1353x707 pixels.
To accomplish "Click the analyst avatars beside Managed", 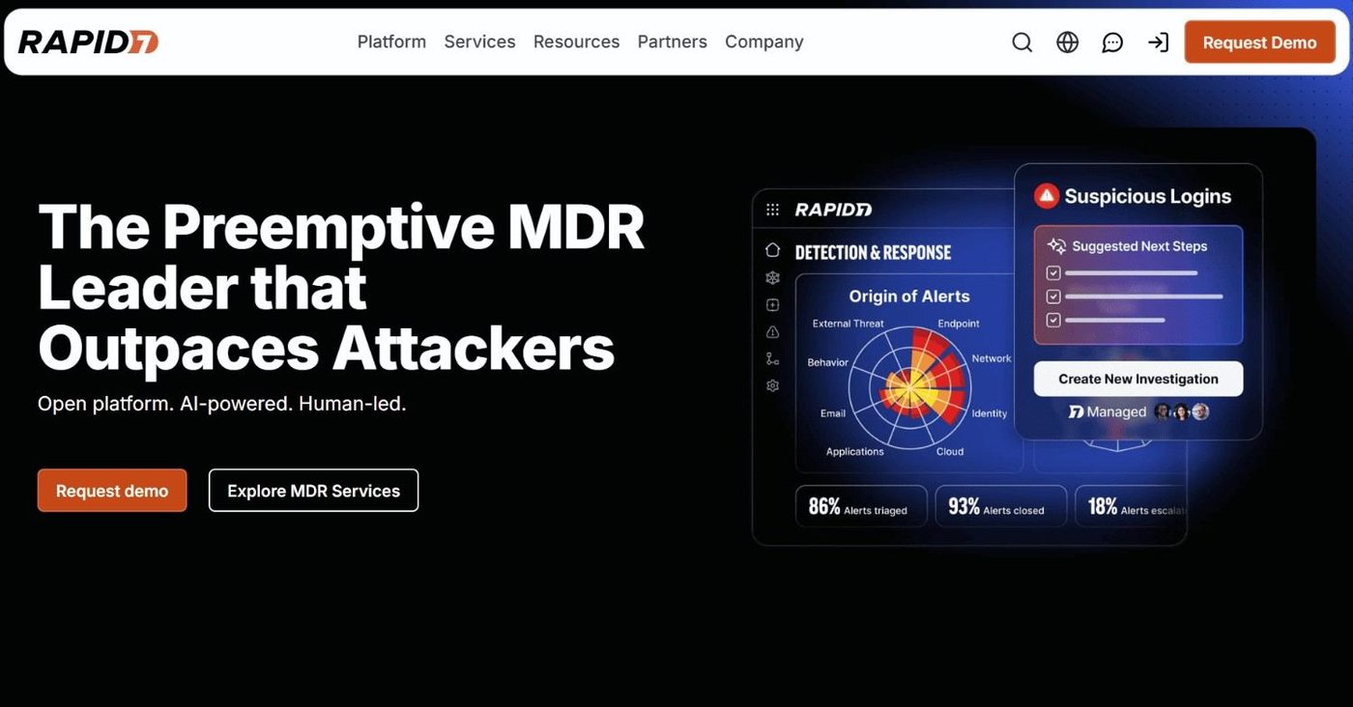I will tap(1182, 411).
